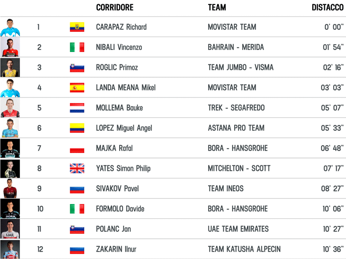The width and height of the screenshot is (346, 259).
Task: Sort by the Corridore column header
Action: tap(115, 7)
